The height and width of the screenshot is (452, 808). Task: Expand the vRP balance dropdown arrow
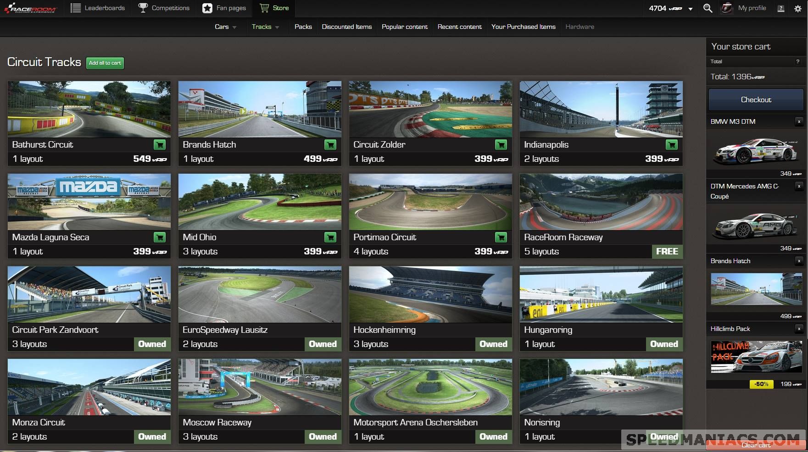click(x=689, y=8)
